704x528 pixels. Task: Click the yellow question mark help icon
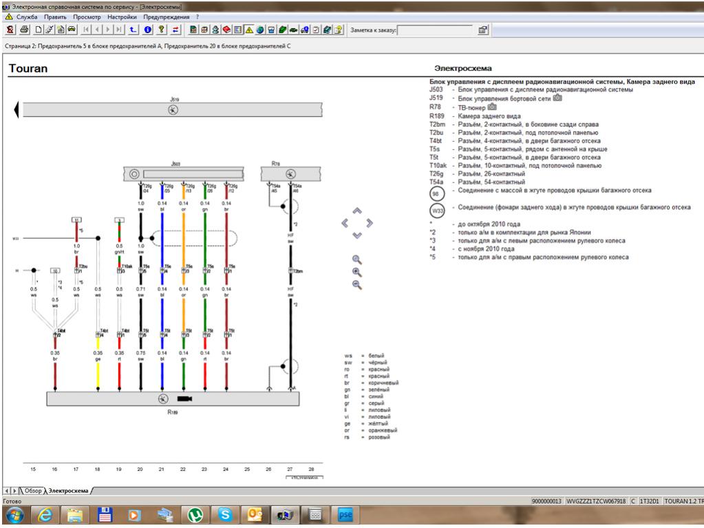[161, 30]
